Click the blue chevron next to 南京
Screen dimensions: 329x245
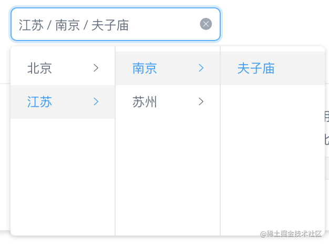pyautogui.click(x=201, y=68)
